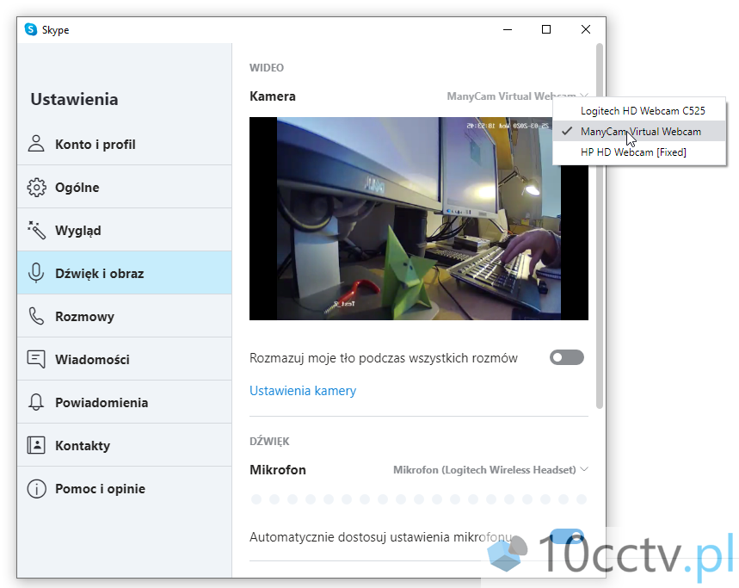Click the microphone level indicator dots

pyautogui.click(x=418, y=498)
